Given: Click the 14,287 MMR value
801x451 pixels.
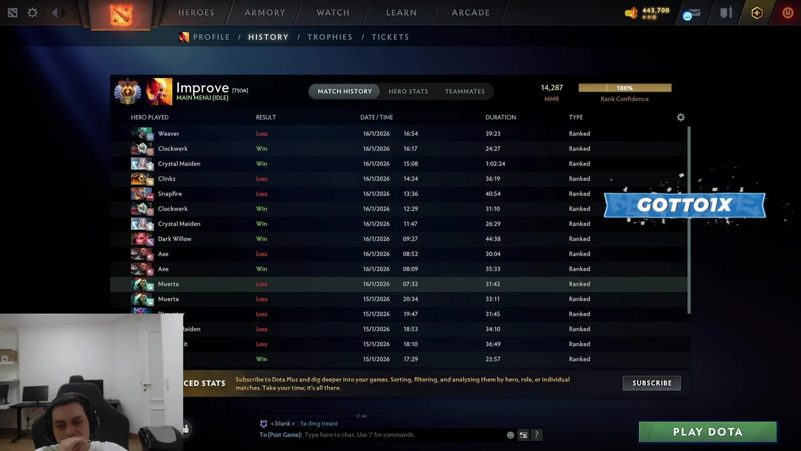Looking at the screenshot, I should pyautogui.click(x=552, y=88).
